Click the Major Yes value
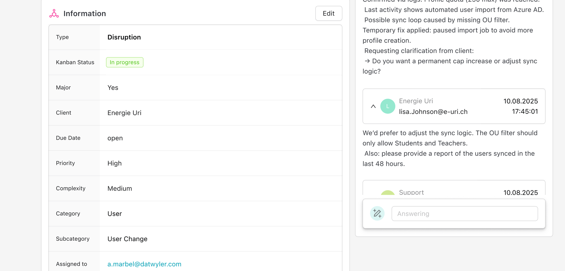The height and width of the screenshot is (271, 565). coord(113,88)
